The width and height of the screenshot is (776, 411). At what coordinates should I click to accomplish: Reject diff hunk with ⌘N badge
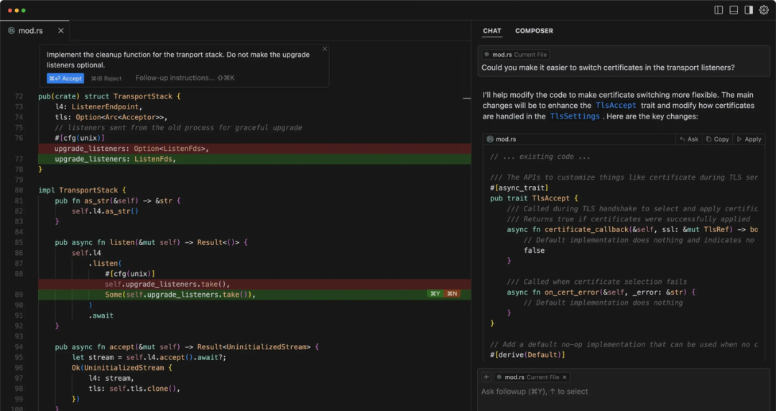point(452,294)
